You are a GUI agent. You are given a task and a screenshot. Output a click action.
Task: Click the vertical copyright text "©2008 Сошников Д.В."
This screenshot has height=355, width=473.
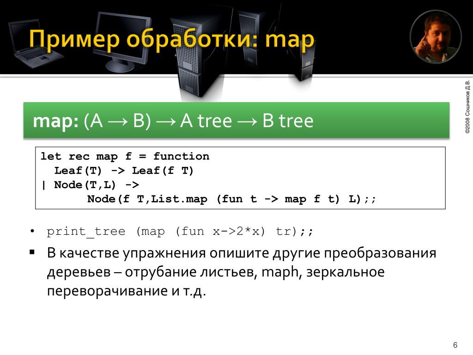point(467,107)
